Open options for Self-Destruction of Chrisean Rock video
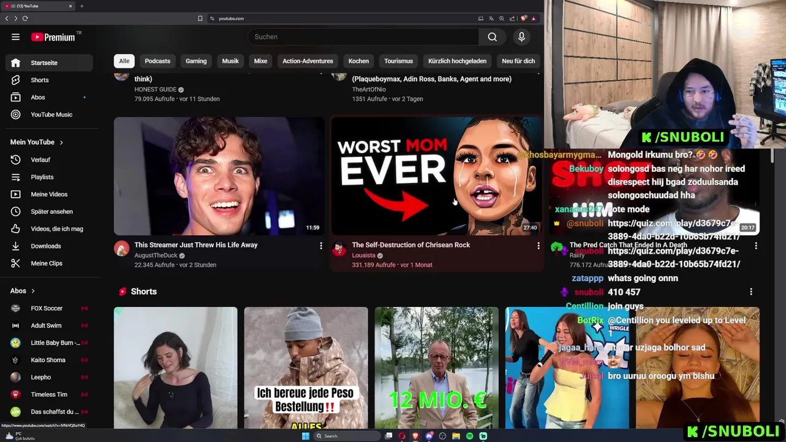This screenshot has height=442, width=786. tap(539, 246)
